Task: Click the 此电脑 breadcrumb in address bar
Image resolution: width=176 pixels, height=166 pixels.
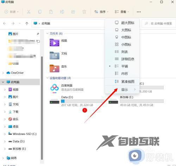Action: [46, 24]
